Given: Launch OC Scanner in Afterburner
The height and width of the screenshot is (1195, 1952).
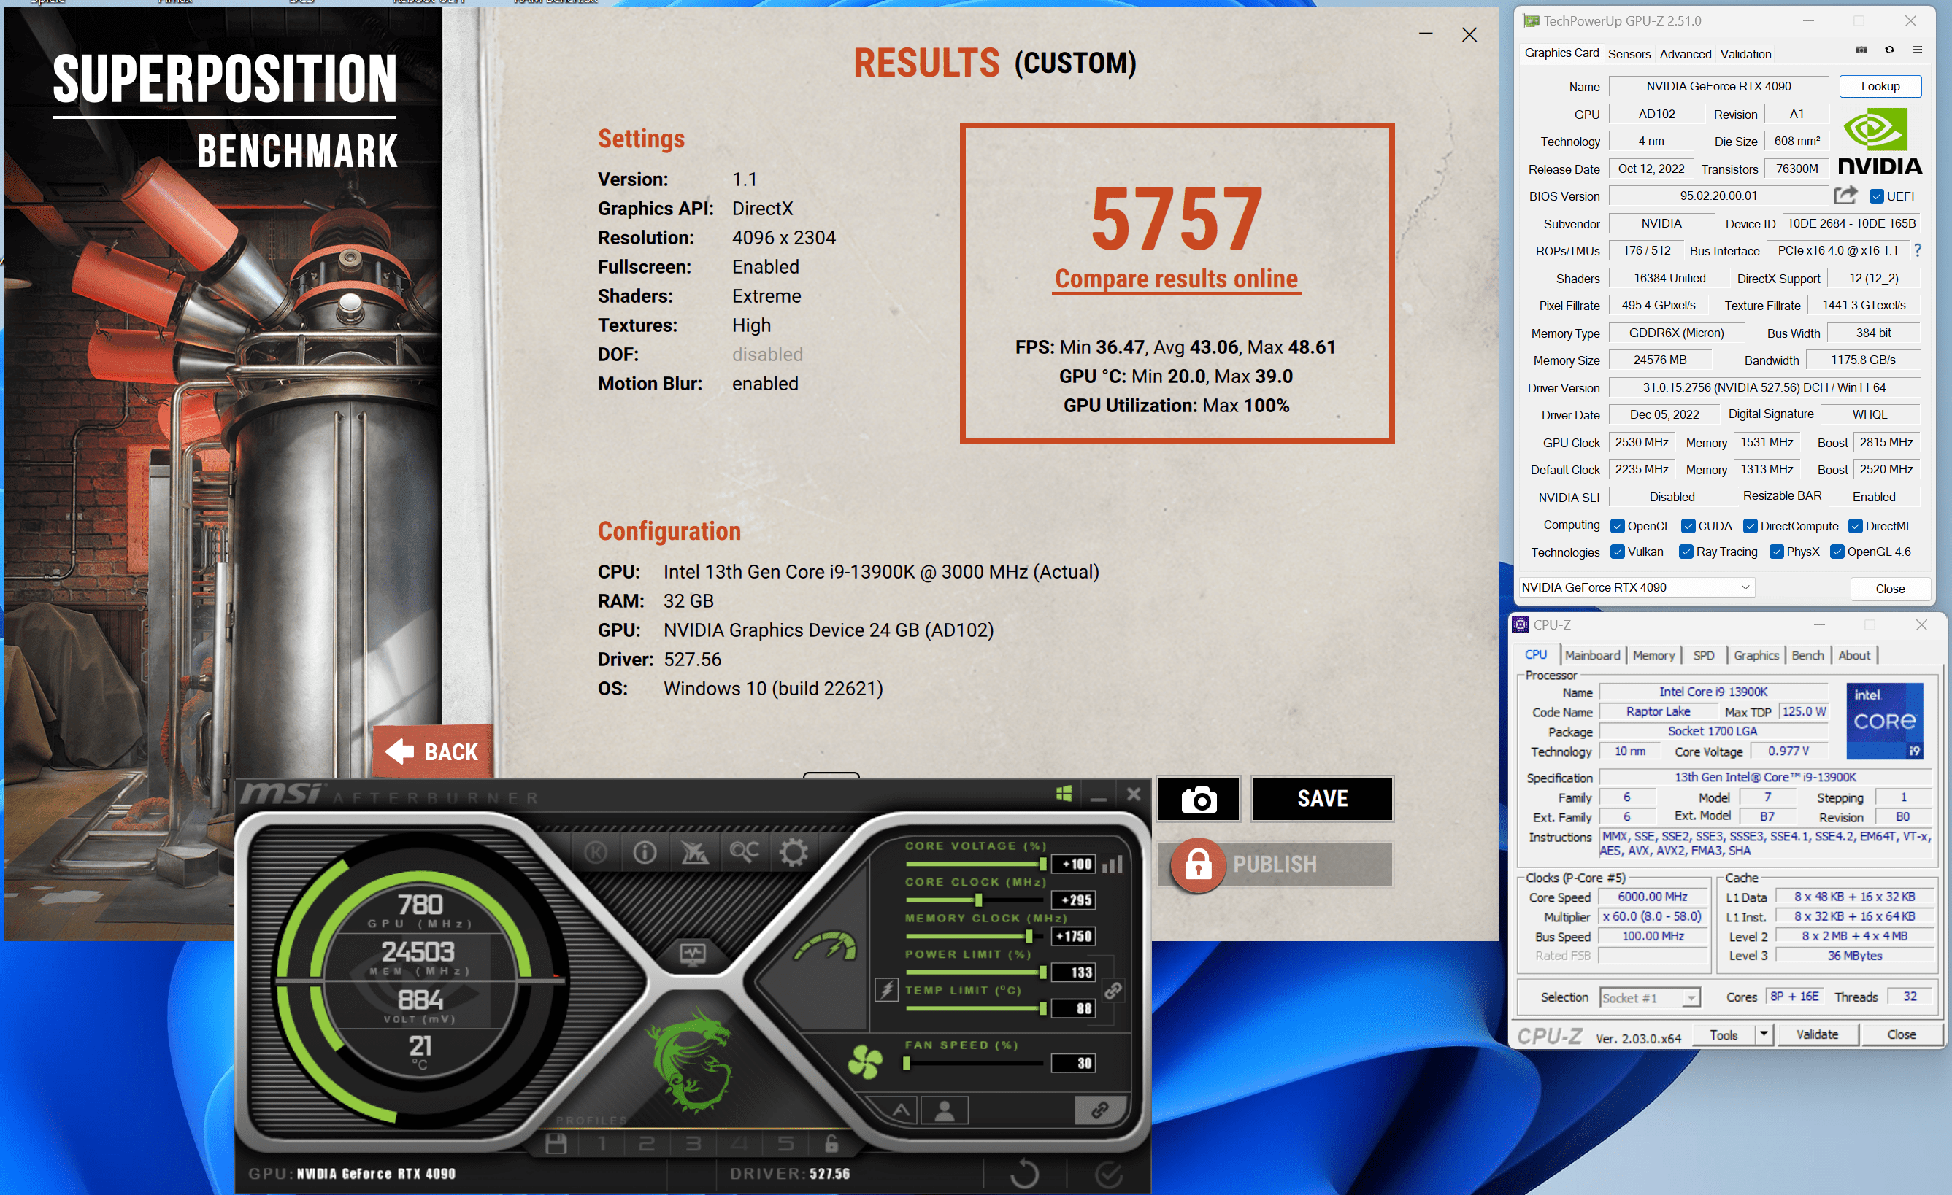Looking at the screenshot, I should coord(744,853).
